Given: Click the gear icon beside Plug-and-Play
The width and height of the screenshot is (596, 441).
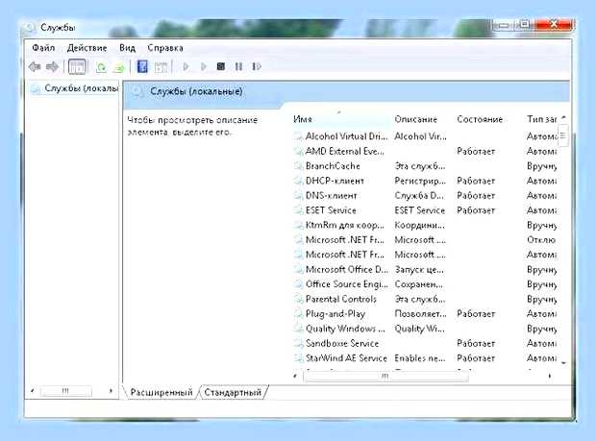Looking at the screenshot, I should tap(298, 314).
